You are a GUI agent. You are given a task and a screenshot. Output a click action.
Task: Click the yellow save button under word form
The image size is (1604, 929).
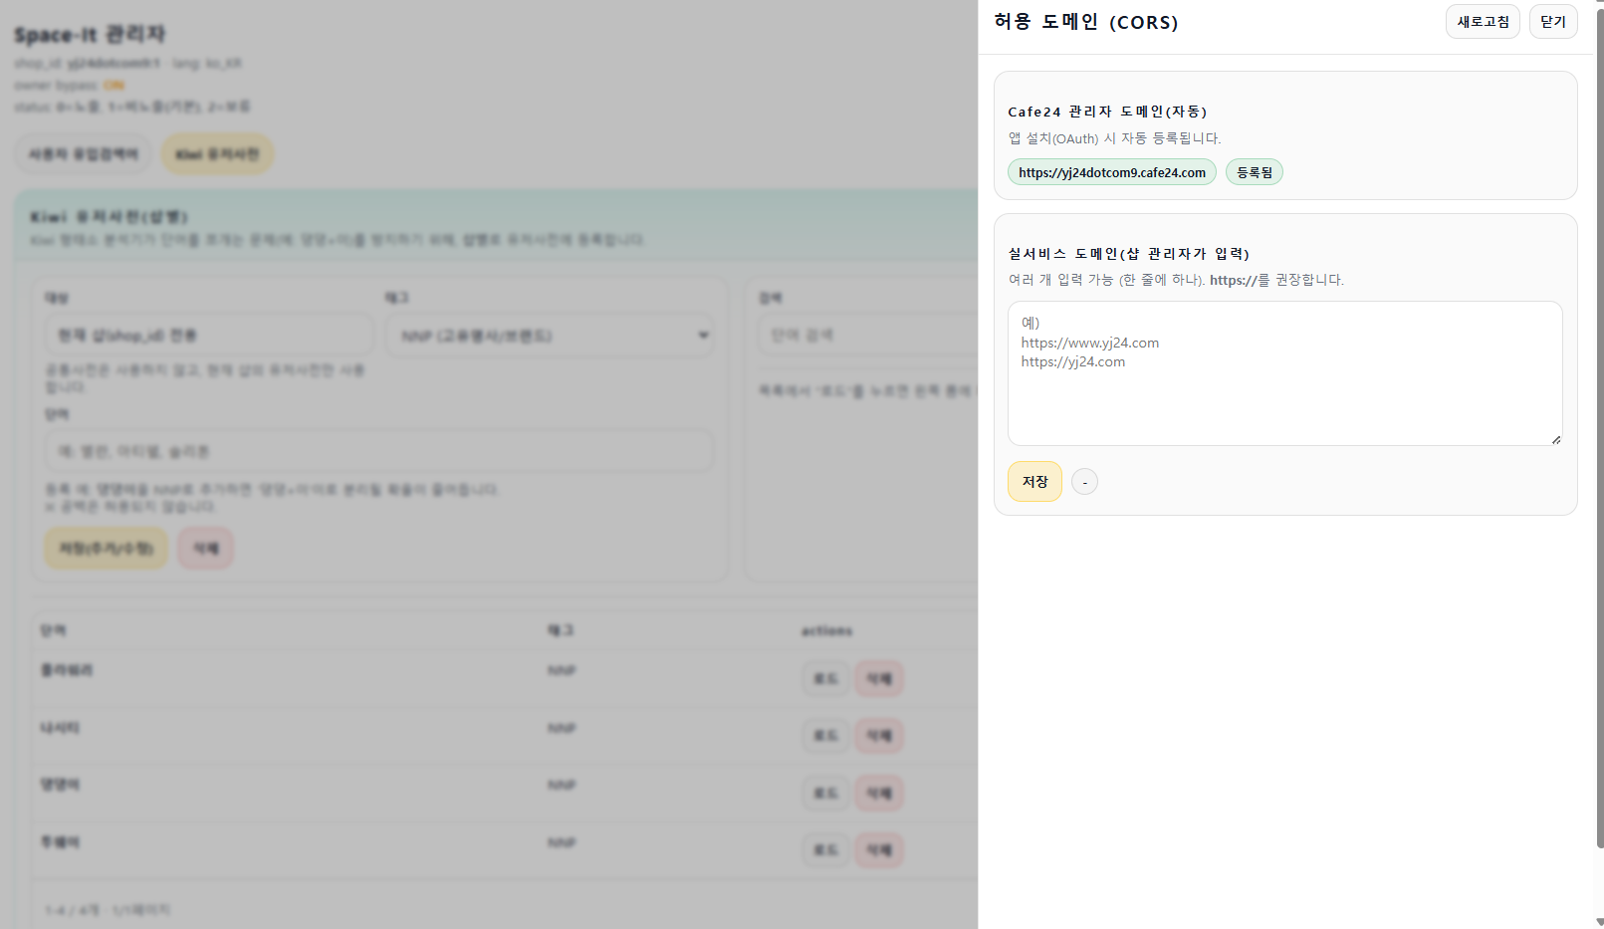(106, 549)
